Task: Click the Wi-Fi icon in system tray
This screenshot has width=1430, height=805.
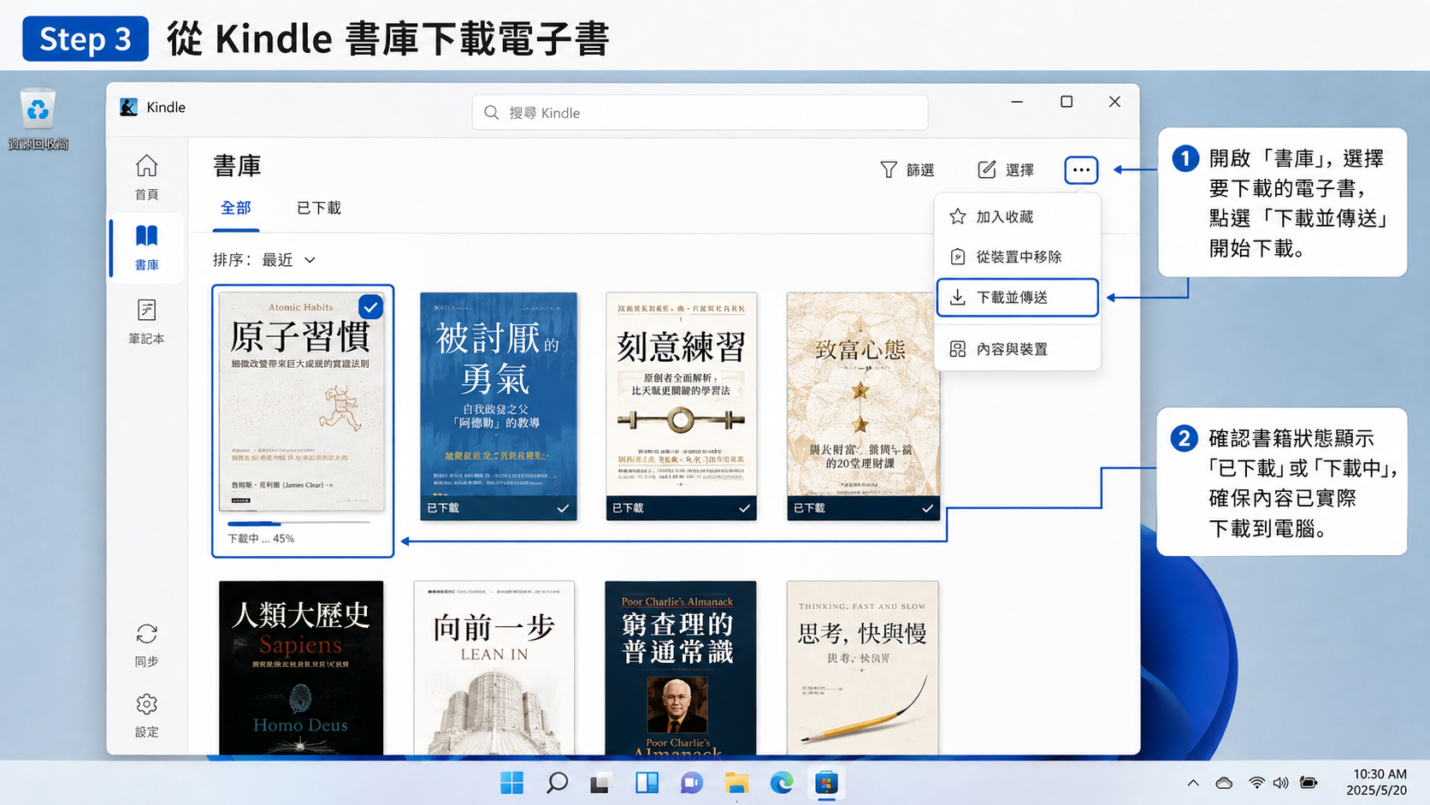Action: 1256,783
